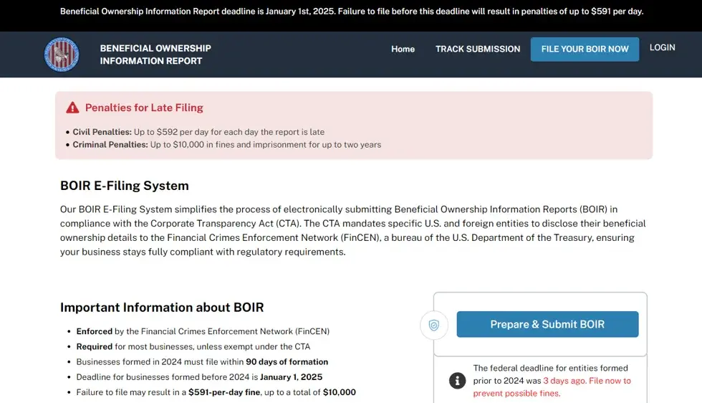This screenshot has width=702, height=403.
Task: Click the info circle icon near deadline note
Action: [x=457, y=381]
